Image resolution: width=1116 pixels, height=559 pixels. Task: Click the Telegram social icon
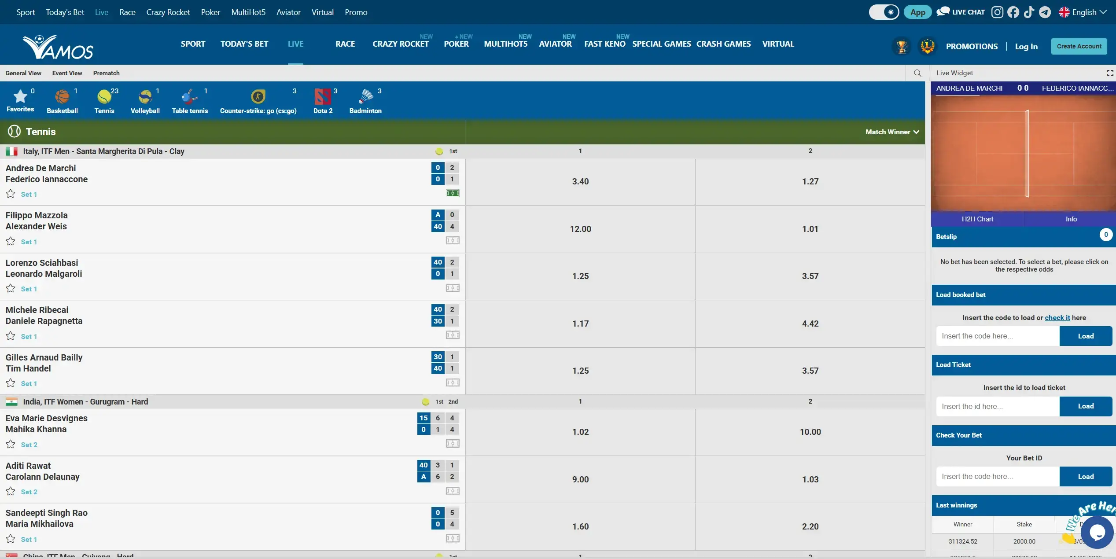click(1045, 12)
